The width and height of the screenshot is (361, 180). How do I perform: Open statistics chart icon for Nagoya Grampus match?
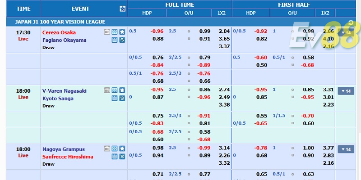[114, 157]
